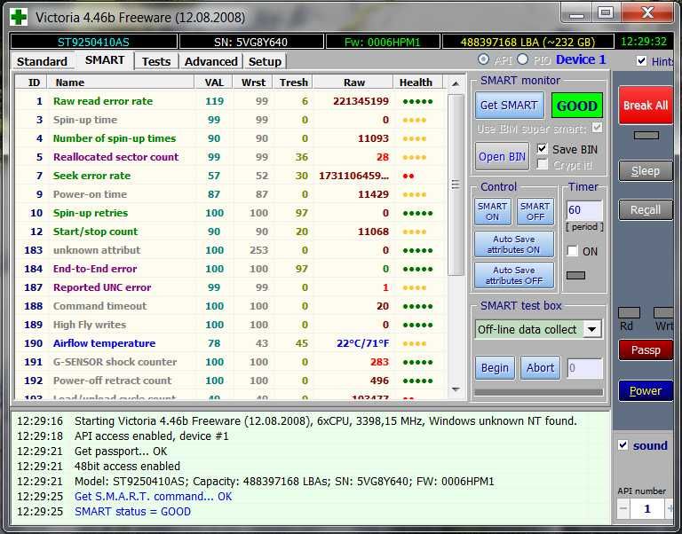Click the Open BIN button
Viewport: 682px width, 534px height.
[502, 156]
